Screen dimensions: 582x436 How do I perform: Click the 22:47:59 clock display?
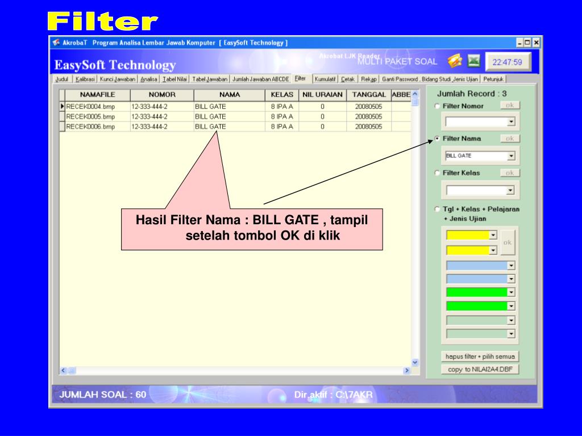click(508, 62)
